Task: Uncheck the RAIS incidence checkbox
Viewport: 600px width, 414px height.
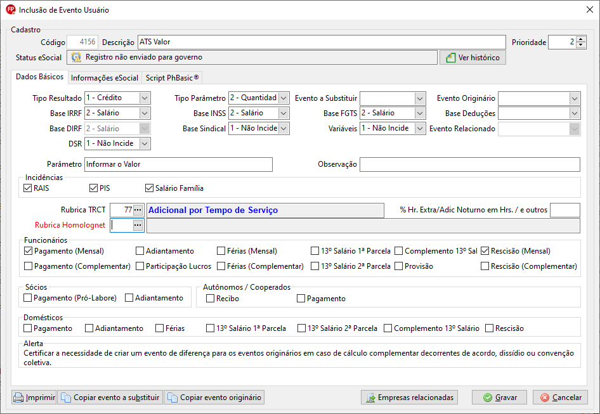Action: pos(27,188)
